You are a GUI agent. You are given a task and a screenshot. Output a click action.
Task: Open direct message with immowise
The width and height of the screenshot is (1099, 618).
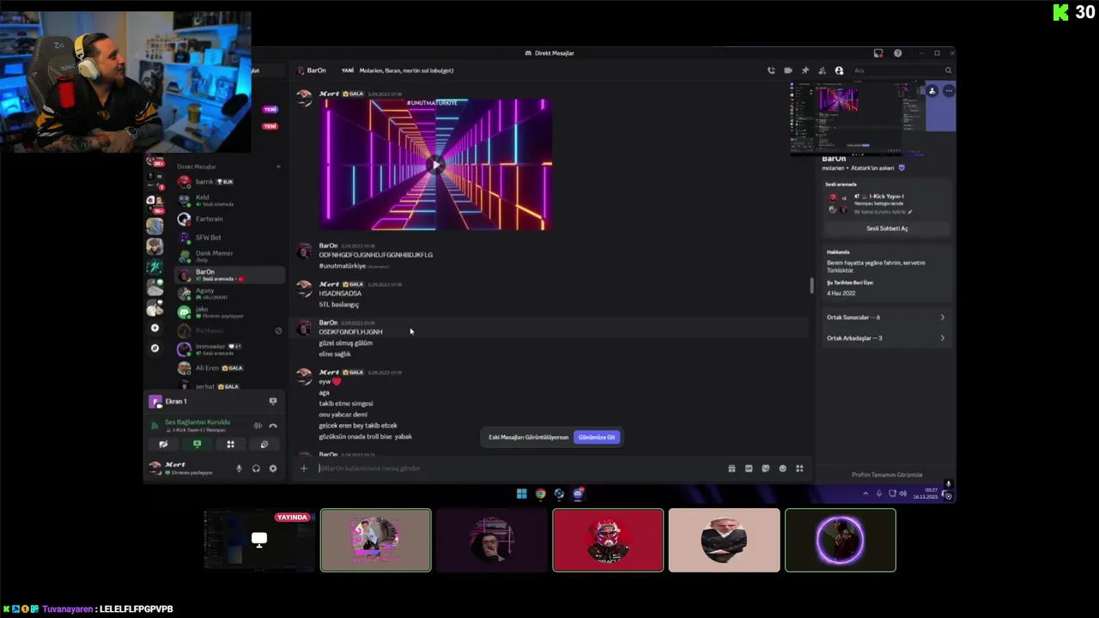[230, 349]
